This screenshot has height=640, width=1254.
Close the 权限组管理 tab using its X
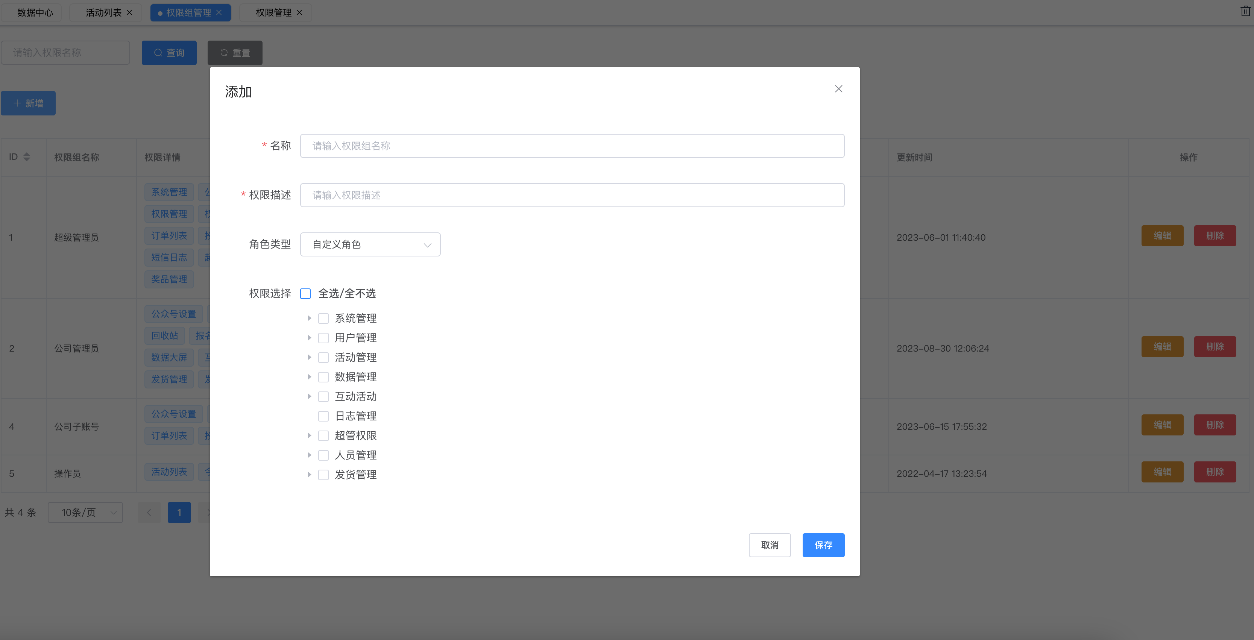coord(219,13)
